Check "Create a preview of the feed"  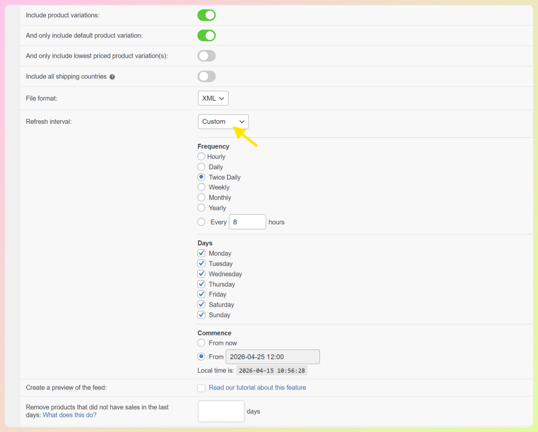point(201,388)
